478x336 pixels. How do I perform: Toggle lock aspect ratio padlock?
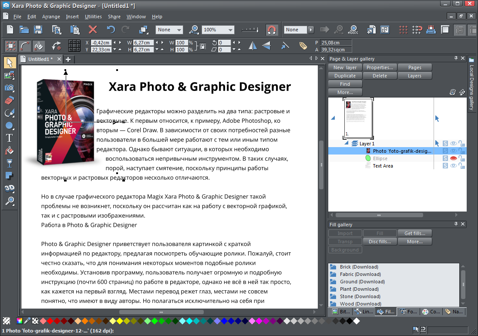pos(202,46)
